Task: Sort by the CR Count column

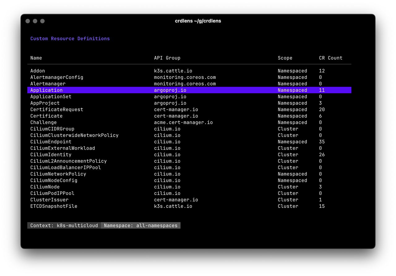Action: click(331, 58)
